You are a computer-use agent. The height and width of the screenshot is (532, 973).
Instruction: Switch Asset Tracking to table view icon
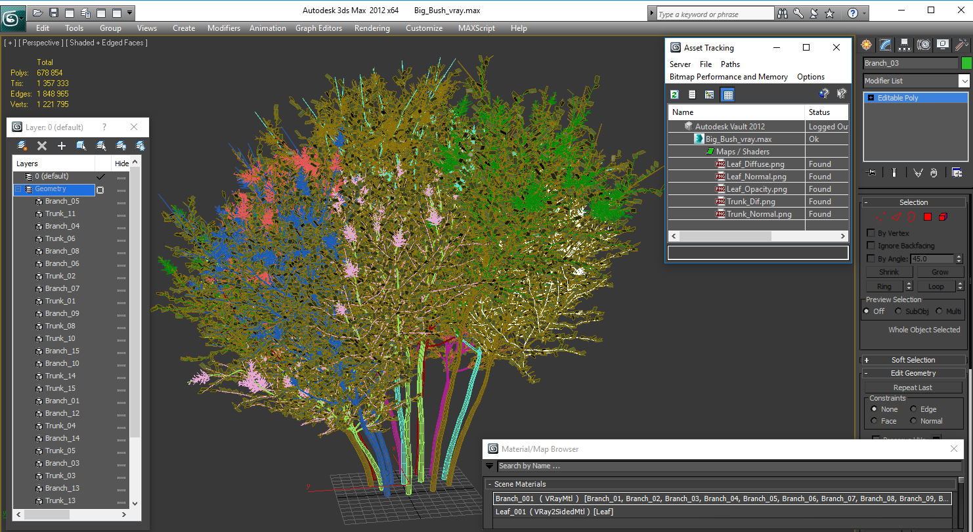coord(727,95)
